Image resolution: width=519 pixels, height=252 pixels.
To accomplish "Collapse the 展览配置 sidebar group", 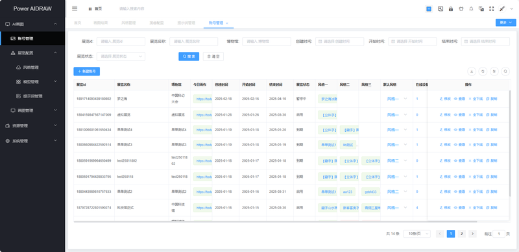I will pos(32,53).
